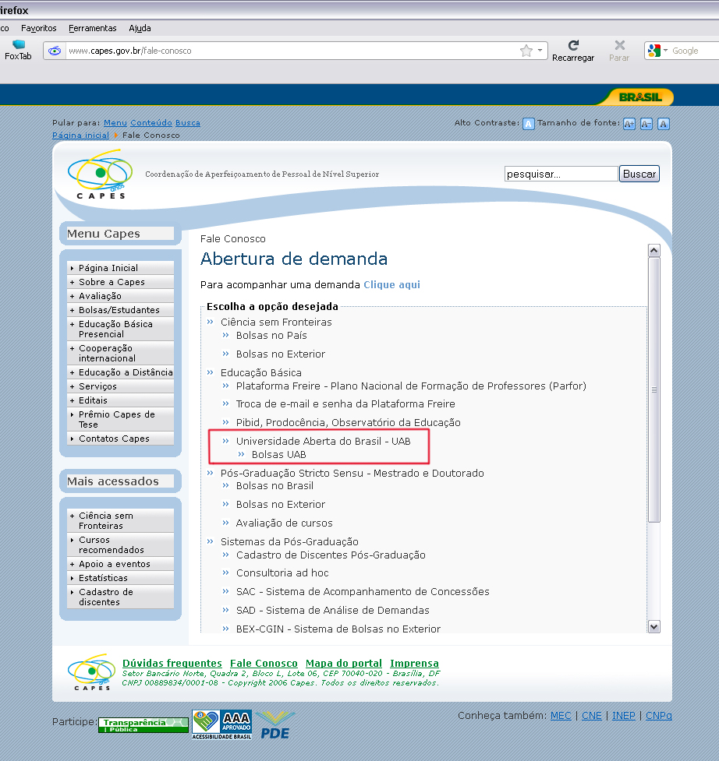Select Plataforma Freire Parfor option
Screen dimensions: 719x761
pos(411,386)
